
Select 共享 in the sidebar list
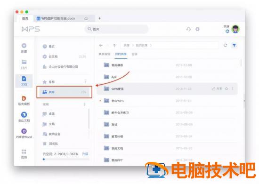pyautogui.click(x=65, y=92)
